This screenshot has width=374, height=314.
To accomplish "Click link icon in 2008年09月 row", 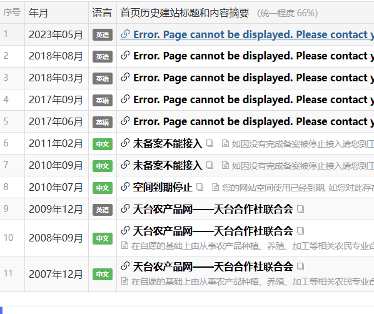I will tap(125, 231).
